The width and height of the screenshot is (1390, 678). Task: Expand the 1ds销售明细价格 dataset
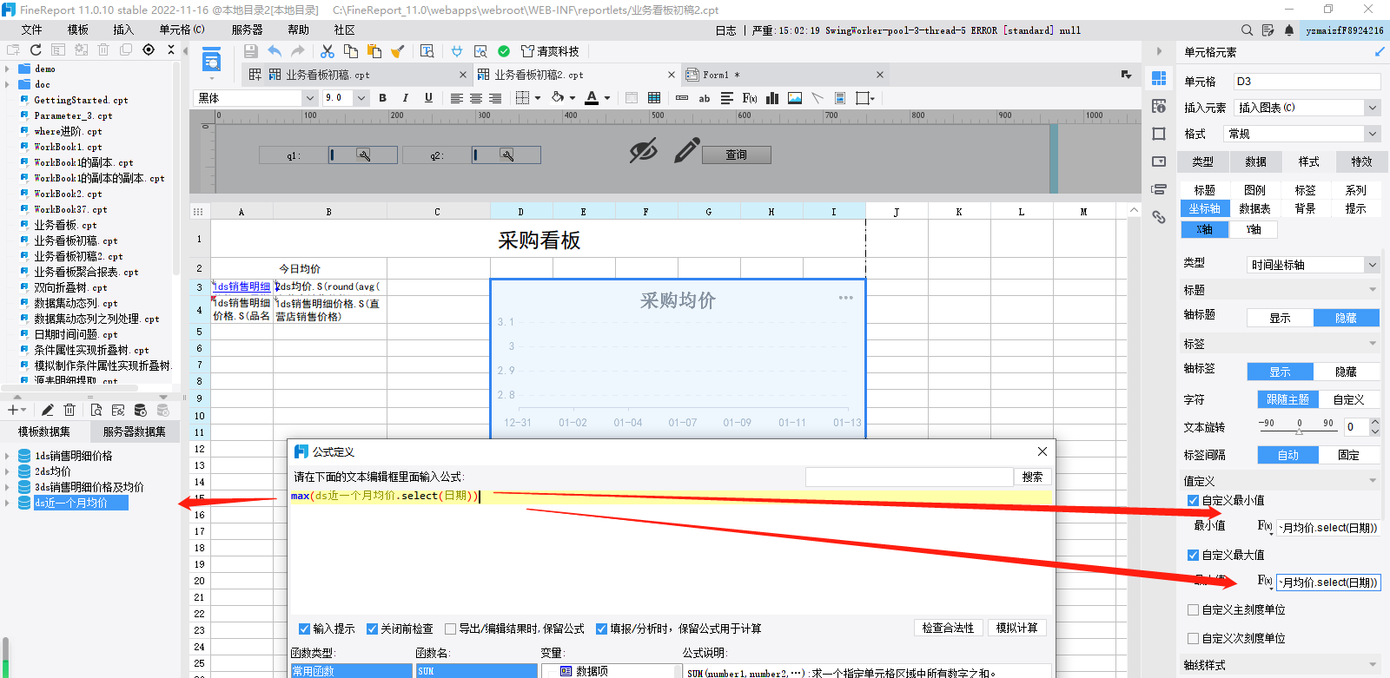(x=8, y=456)
